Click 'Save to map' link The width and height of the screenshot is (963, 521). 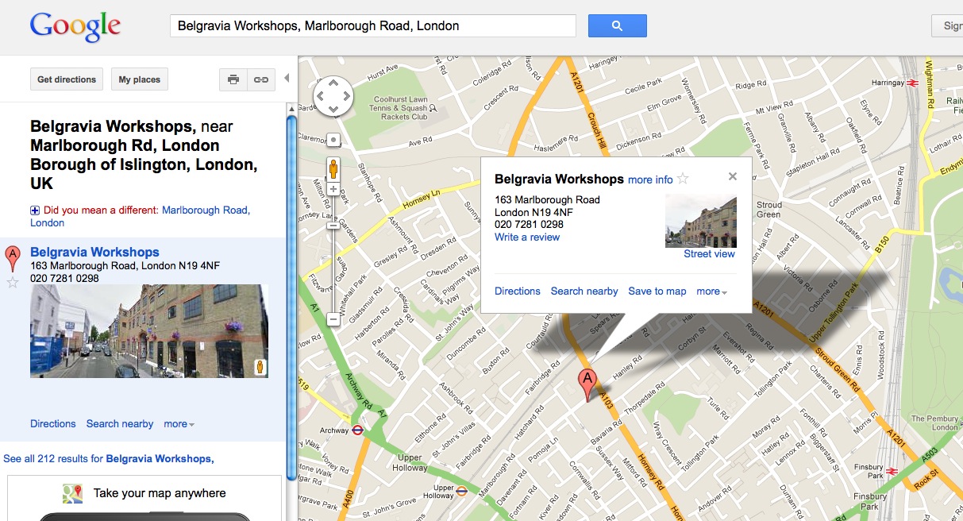tap(657, 291)
